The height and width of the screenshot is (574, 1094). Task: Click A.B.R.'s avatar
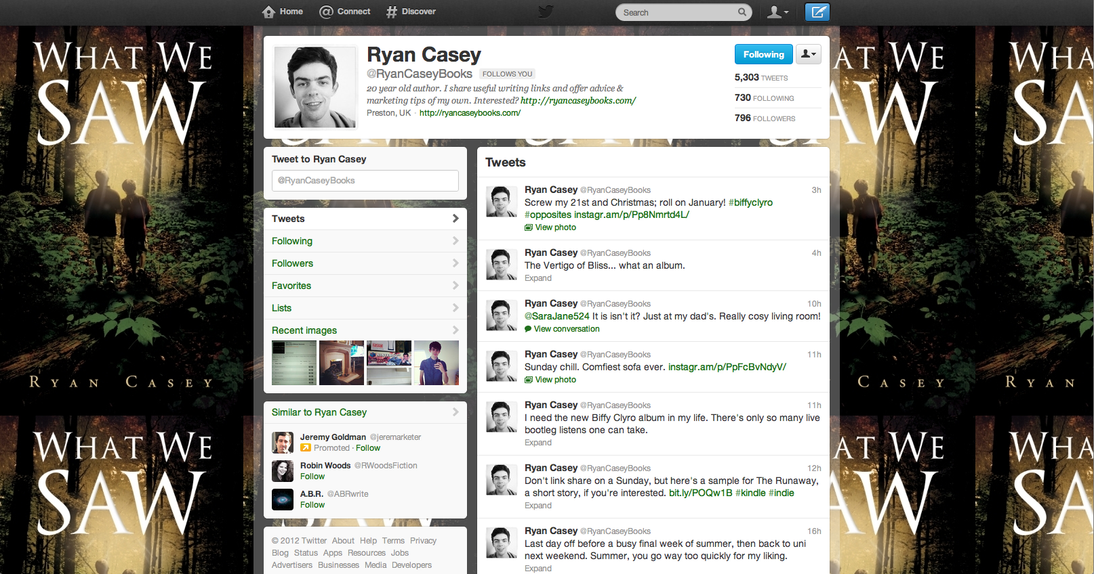coord(283,500)
